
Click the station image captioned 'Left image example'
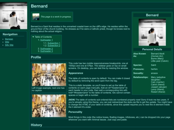[x=49, y=74]
